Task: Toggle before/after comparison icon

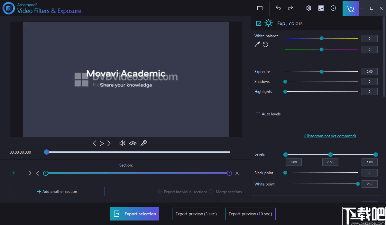Action: (321, 8)
